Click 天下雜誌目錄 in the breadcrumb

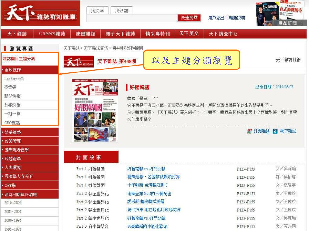click(96, 48)
